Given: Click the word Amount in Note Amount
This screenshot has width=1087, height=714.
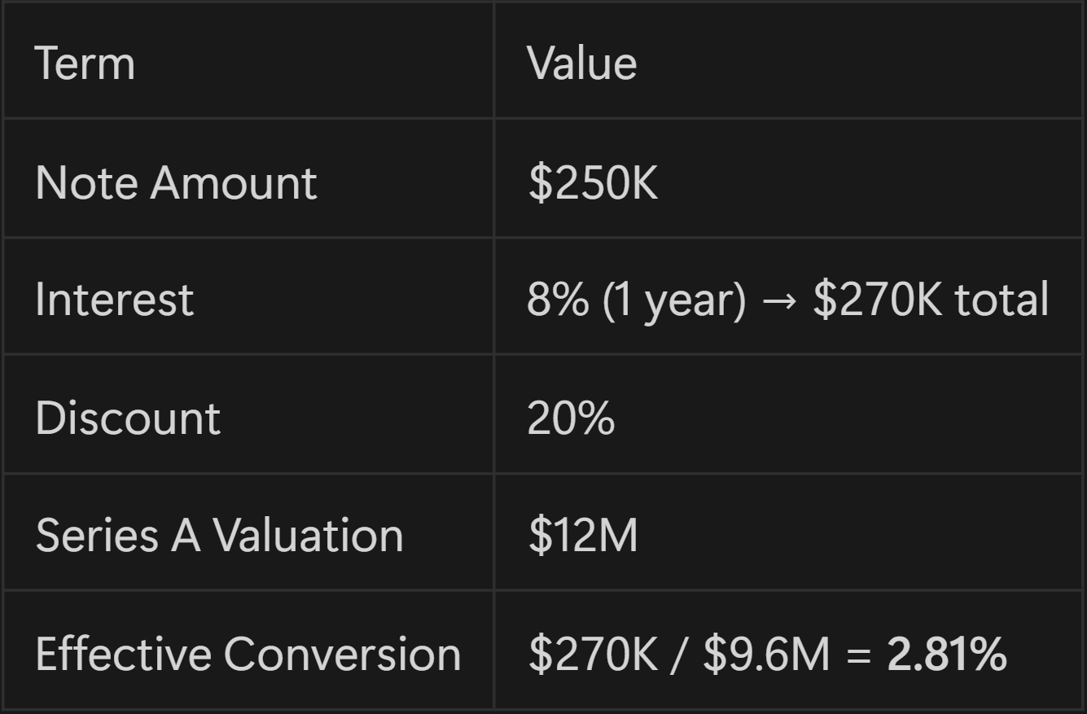Looking at the screenshot, I should coord(234,182).
